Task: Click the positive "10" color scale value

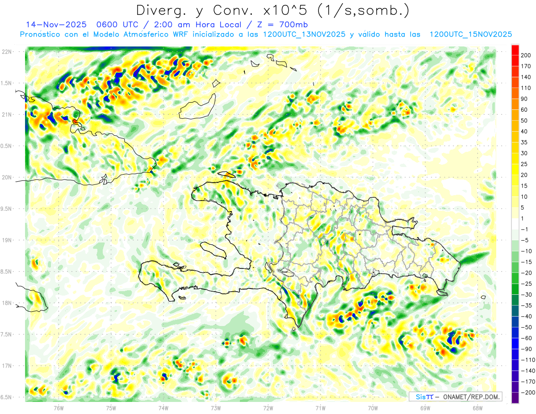Action: pos(524,197)
